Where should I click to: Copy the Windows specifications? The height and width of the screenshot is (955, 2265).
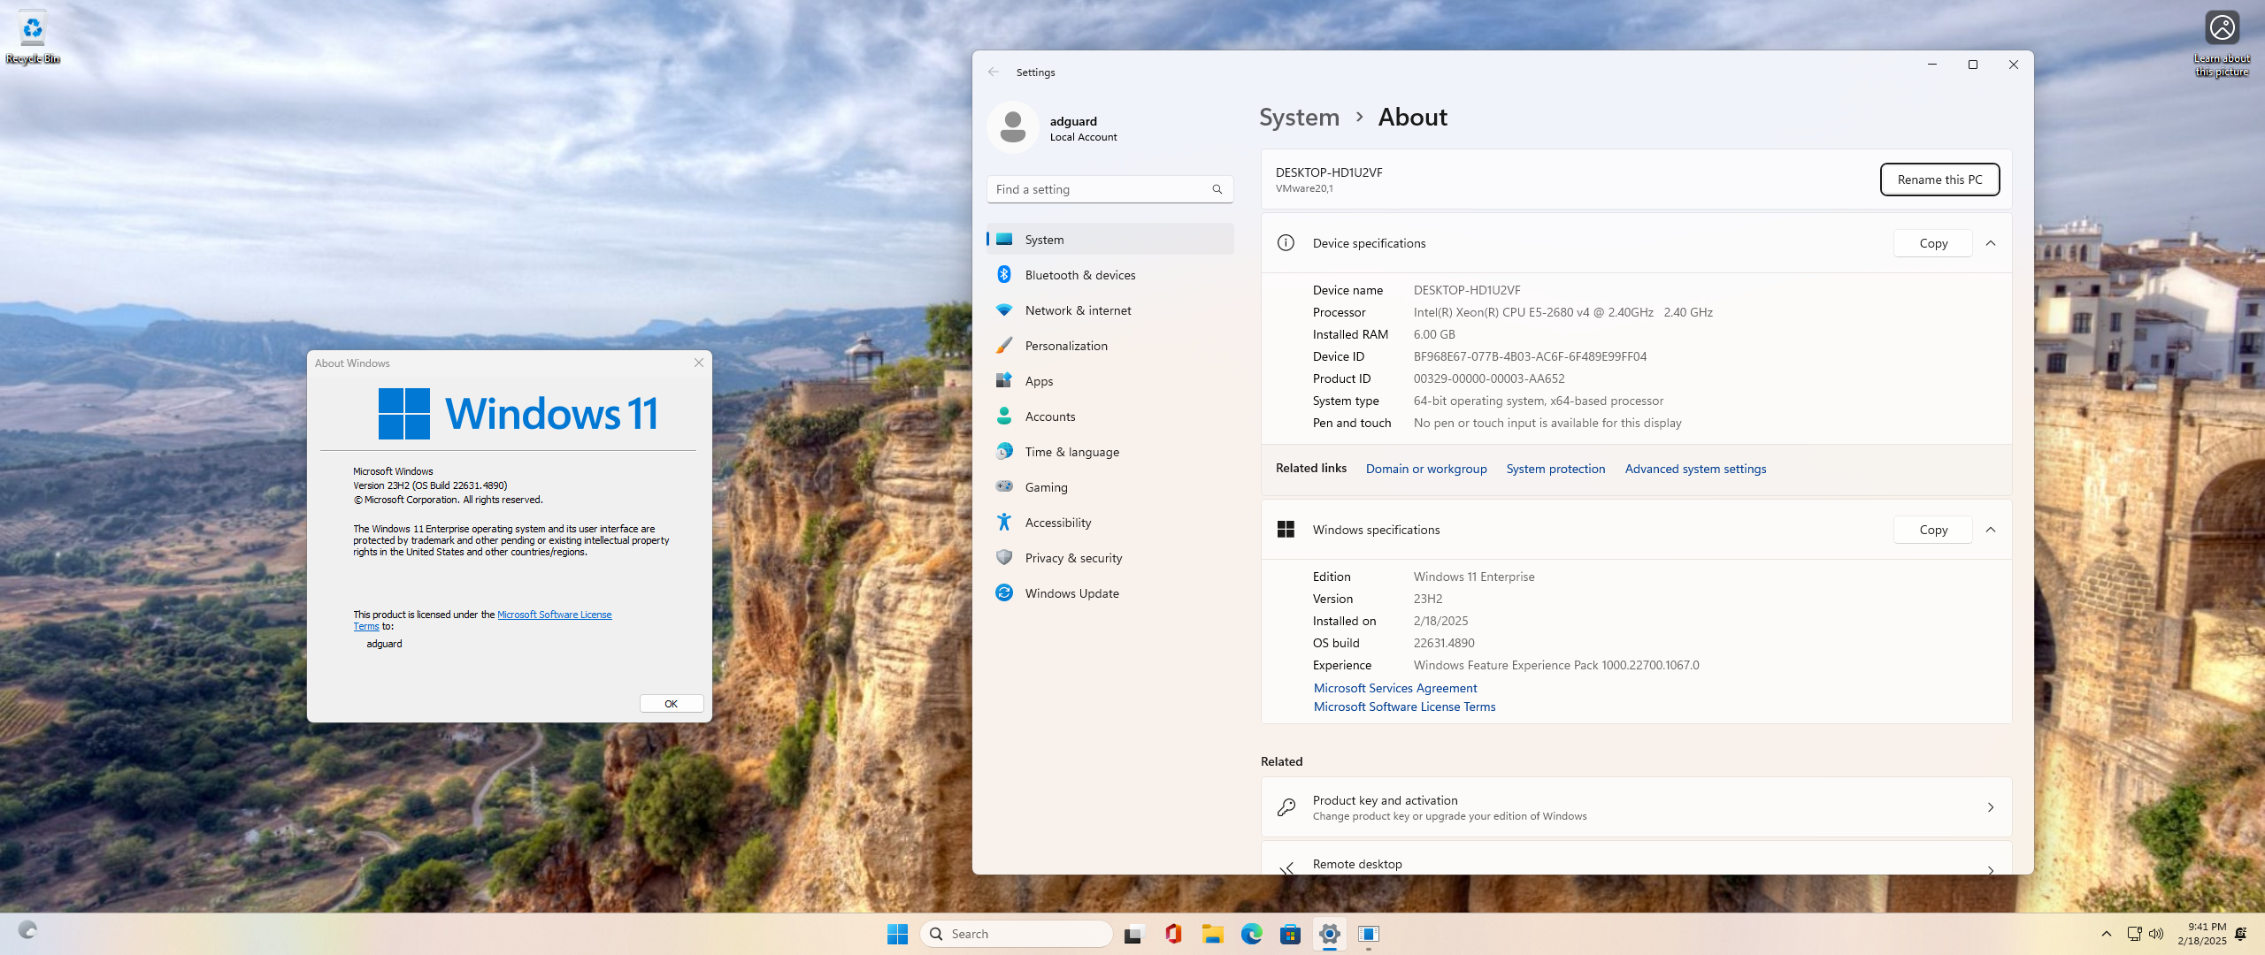[x=1933, y=530]
